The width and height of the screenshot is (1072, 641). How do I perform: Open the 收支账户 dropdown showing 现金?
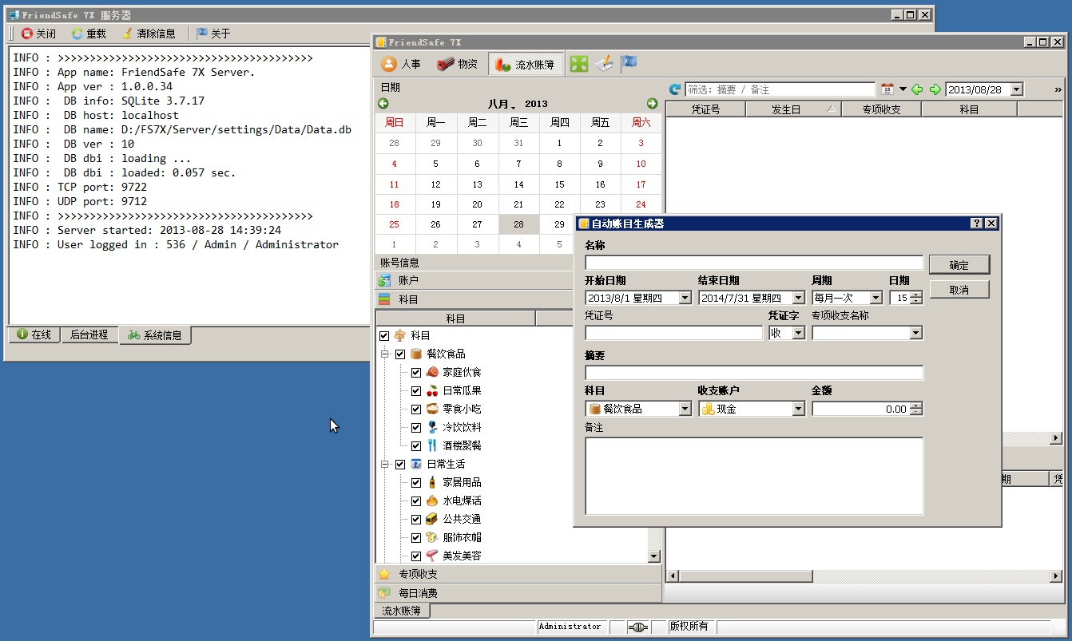797,409
